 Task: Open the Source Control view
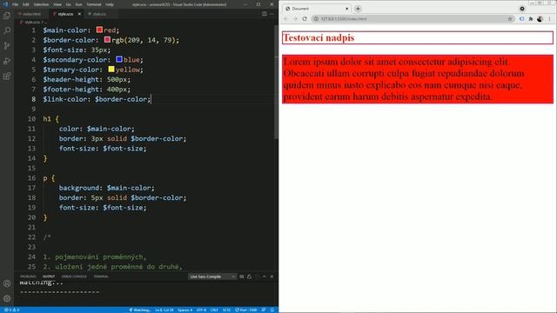point(7,46)
